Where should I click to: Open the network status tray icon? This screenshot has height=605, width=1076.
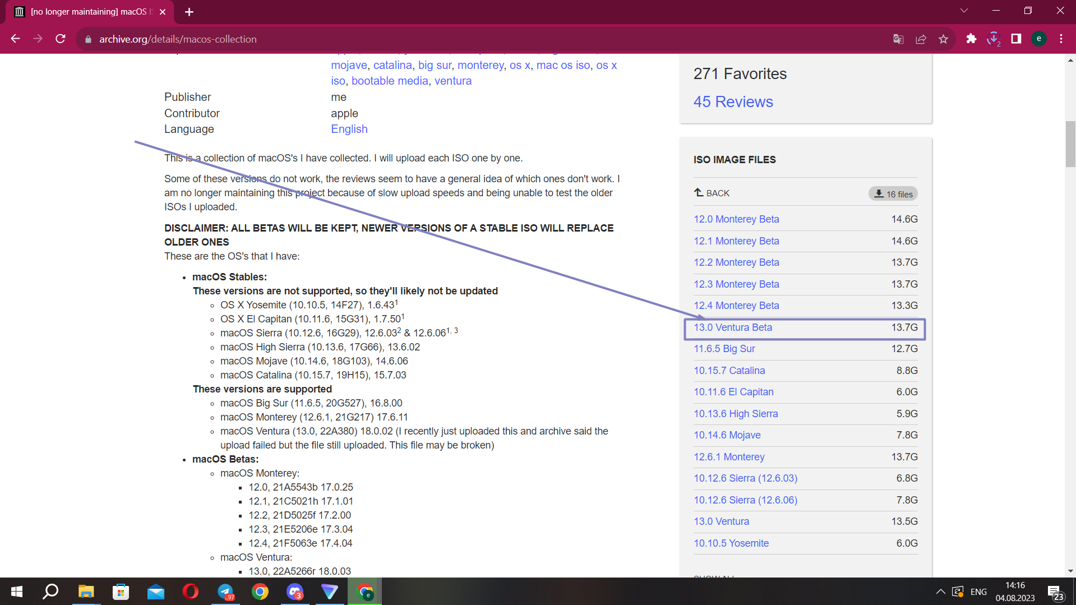(958, 592)
